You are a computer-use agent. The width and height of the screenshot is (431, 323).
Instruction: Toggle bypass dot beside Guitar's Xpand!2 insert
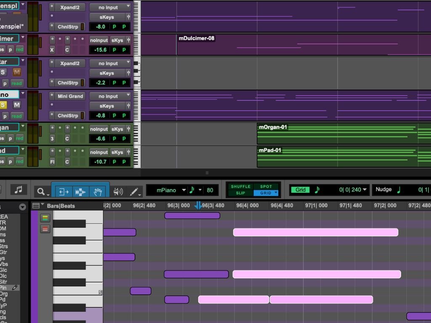(52, 63)
